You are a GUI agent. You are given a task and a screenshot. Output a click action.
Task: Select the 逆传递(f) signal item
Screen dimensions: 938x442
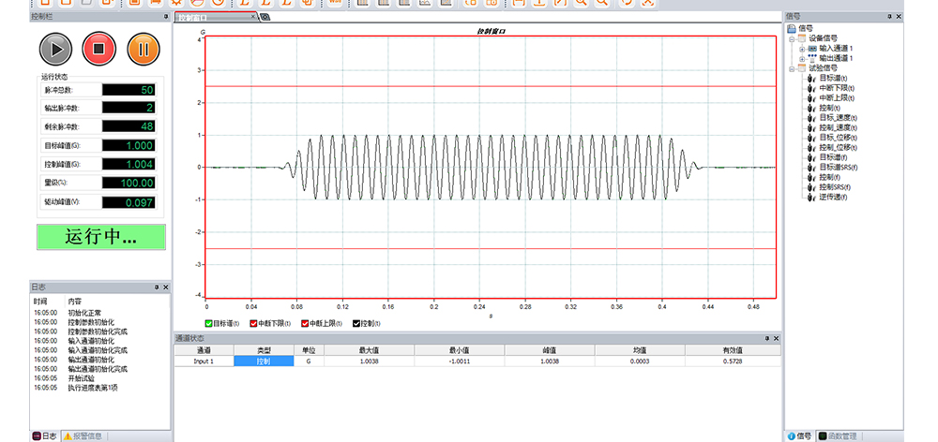point(834,197)
